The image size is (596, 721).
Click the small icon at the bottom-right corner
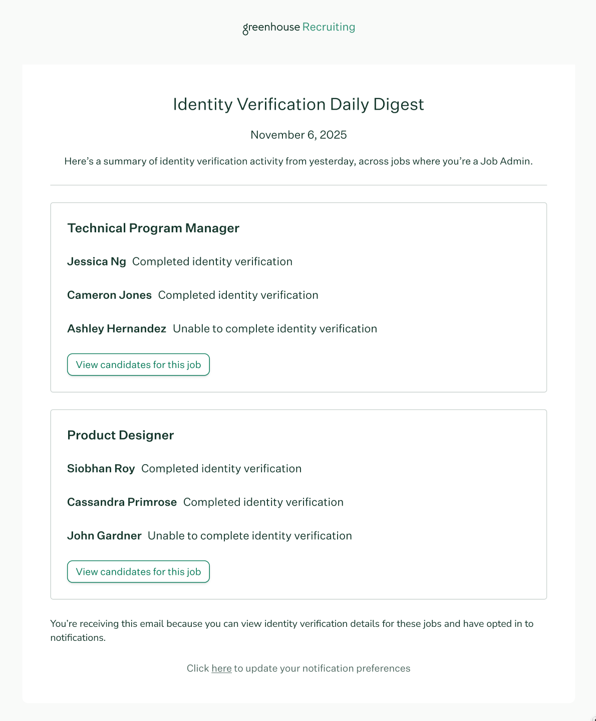click(593, 718)
